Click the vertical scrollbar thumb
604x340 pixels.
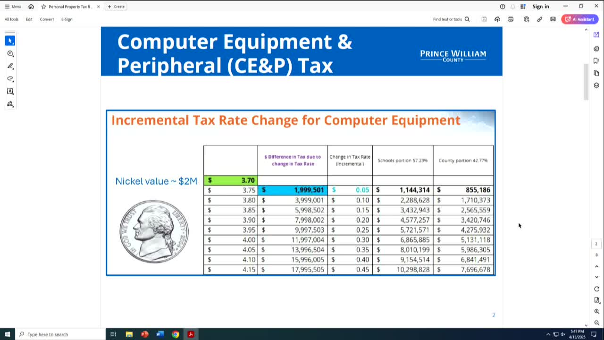click(586, 82)
